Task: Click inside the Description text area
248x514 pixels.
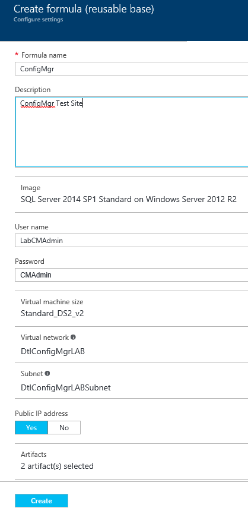Action: [132, 132]
